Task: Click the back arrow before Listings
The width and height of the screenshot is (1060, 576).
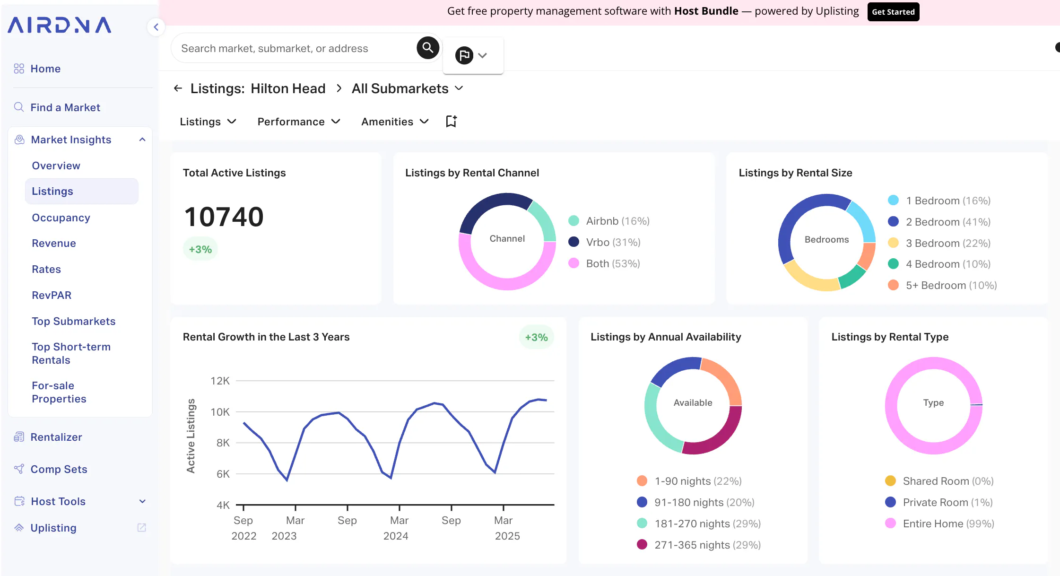Action: [x=178, y=88]
